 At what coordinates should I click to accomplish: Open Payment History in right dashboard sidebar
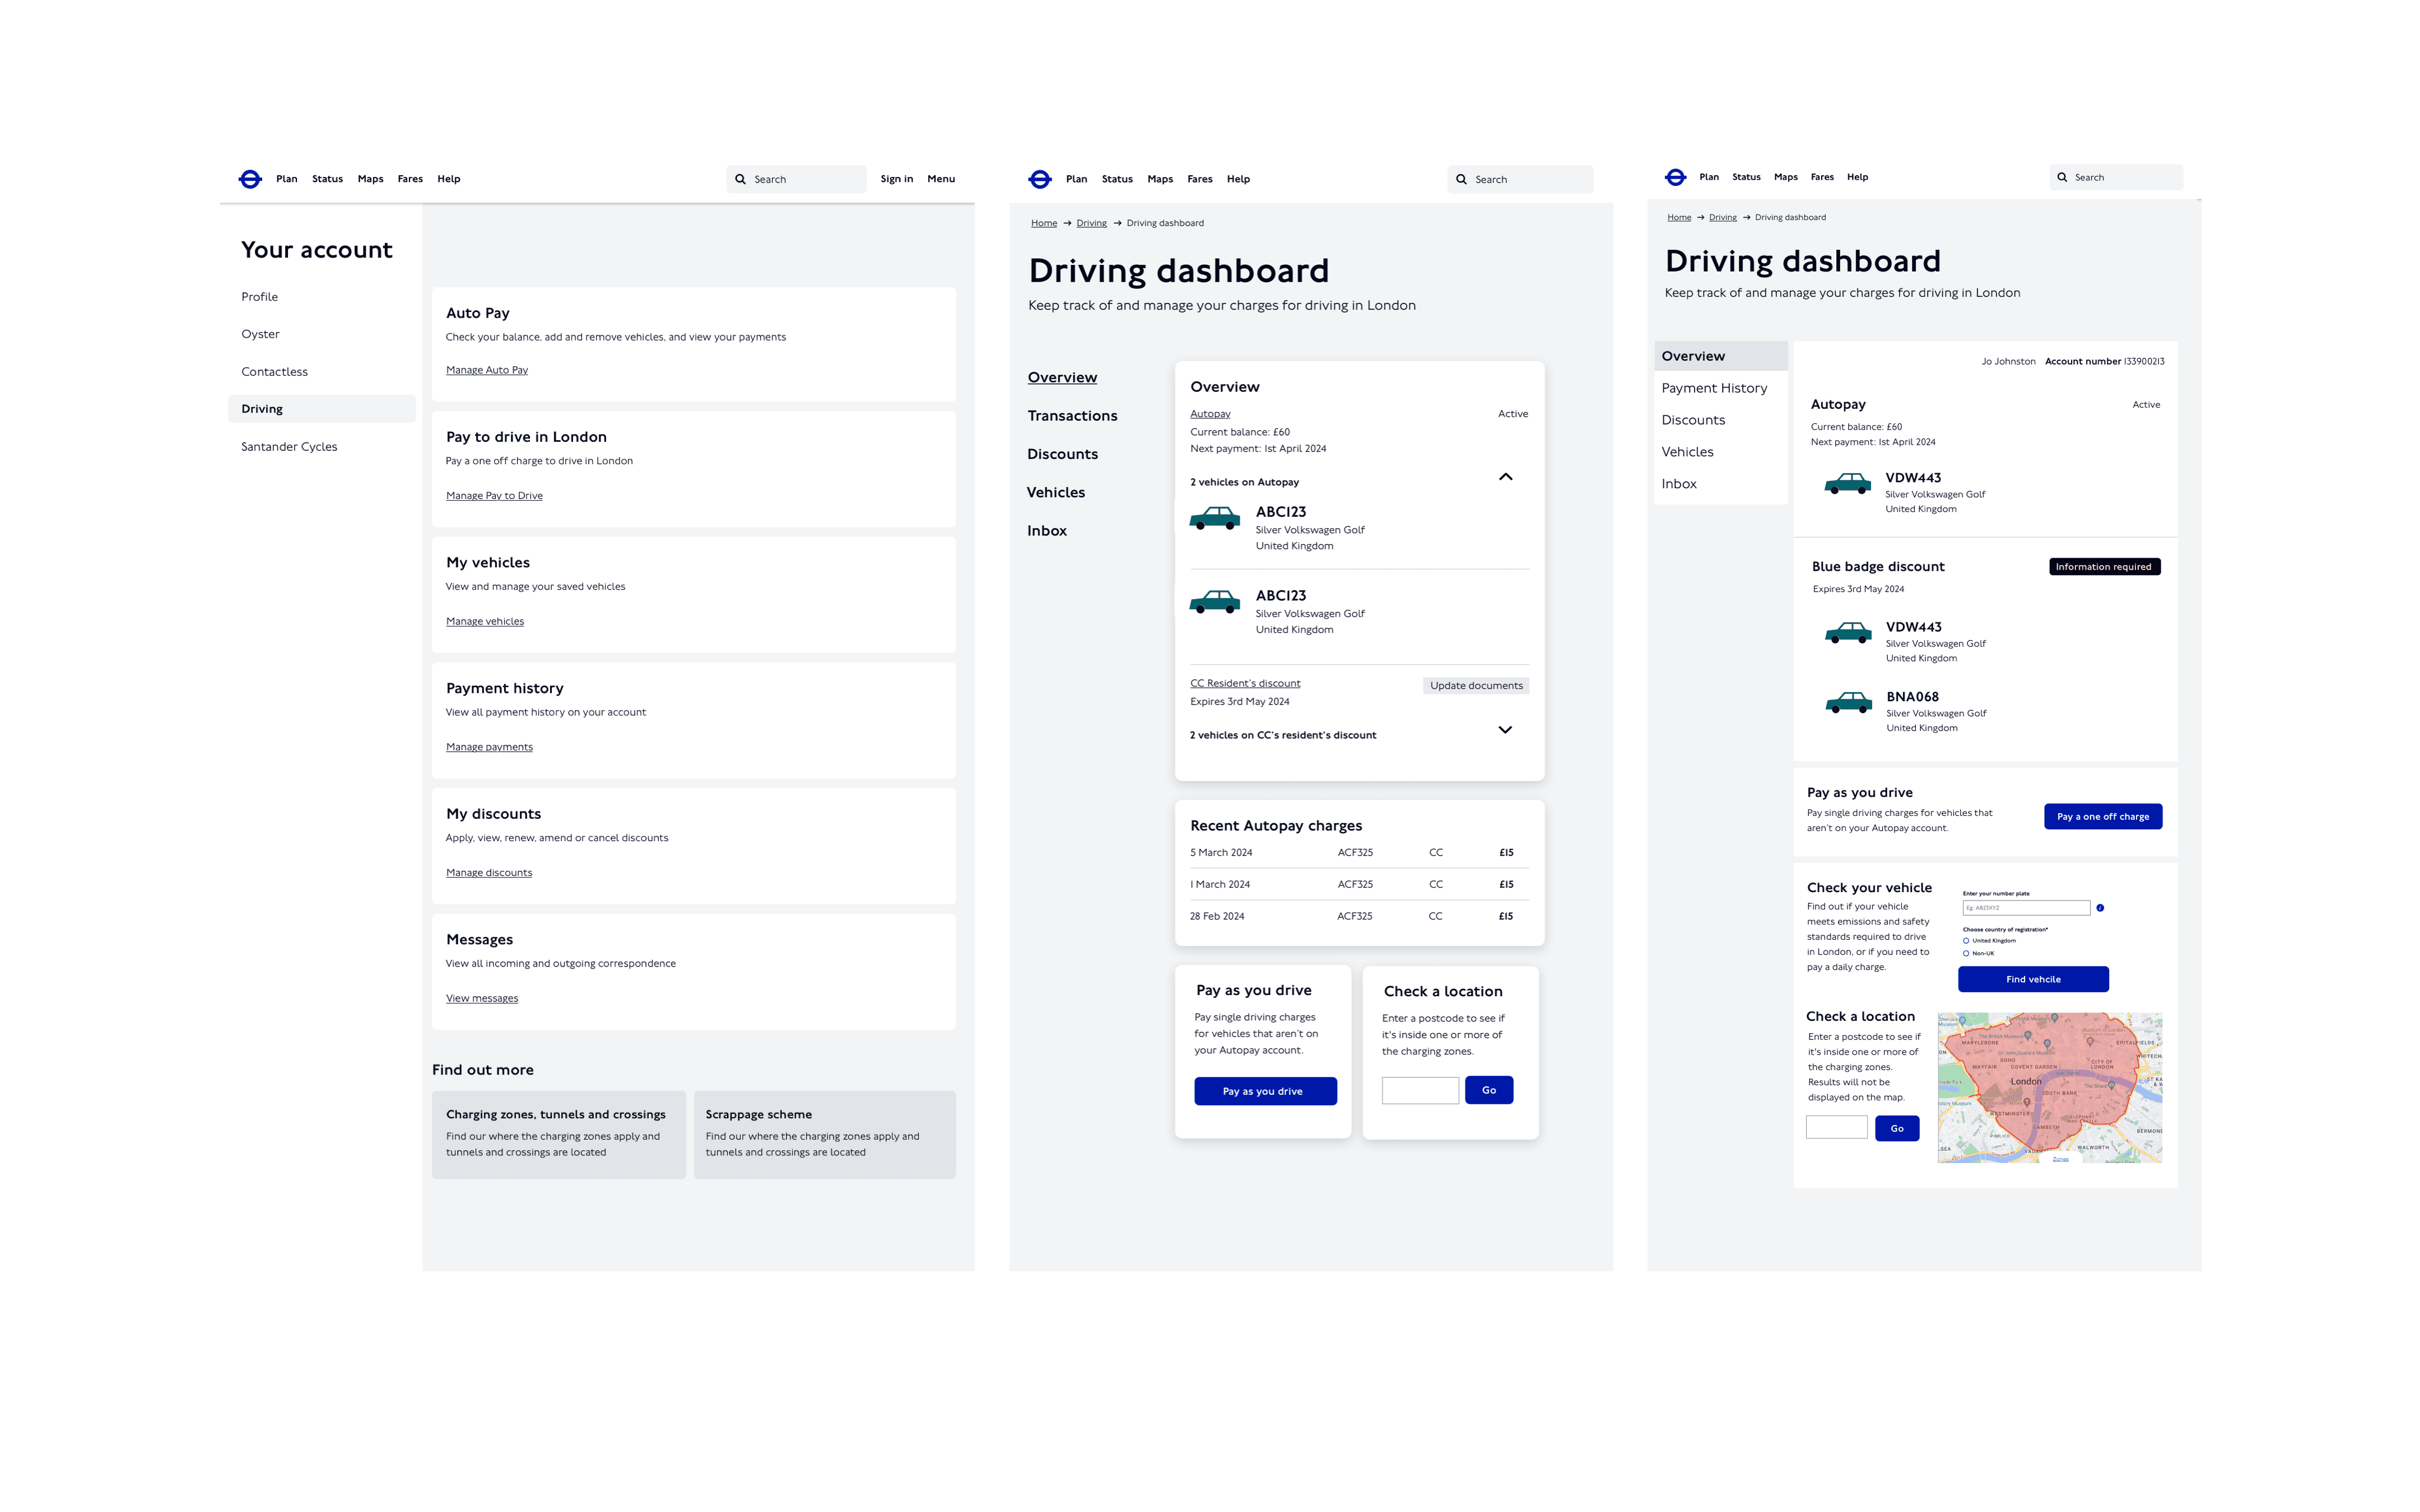1714,388
